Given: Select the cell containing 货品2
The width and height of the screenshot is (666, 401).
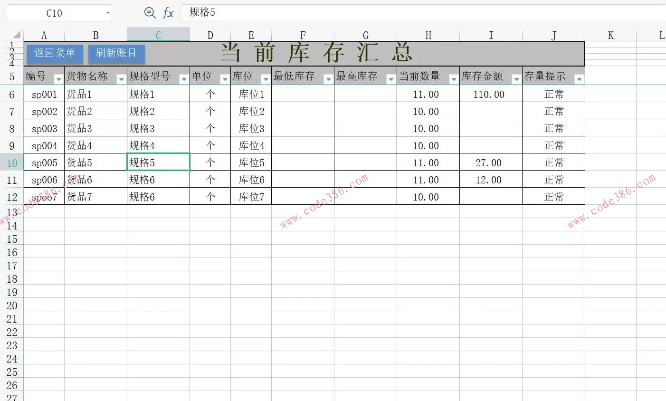Looking at the screenshot, I should point(95,111).
